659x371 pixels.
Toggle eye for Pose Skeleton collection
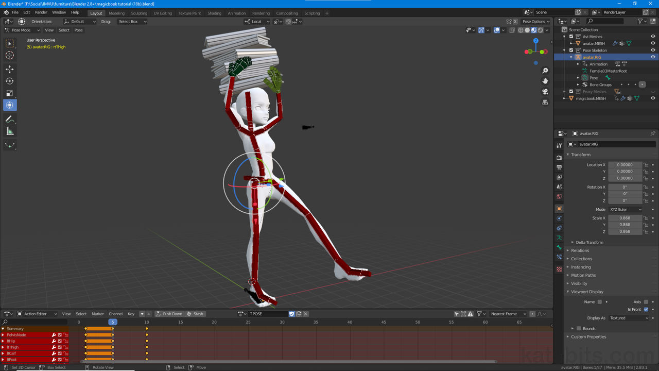pos(653,50)
